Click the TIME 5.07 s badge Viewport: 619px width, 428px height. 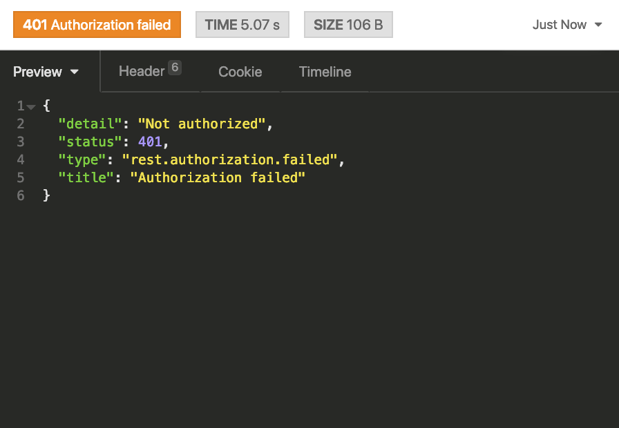click(242, 25)
